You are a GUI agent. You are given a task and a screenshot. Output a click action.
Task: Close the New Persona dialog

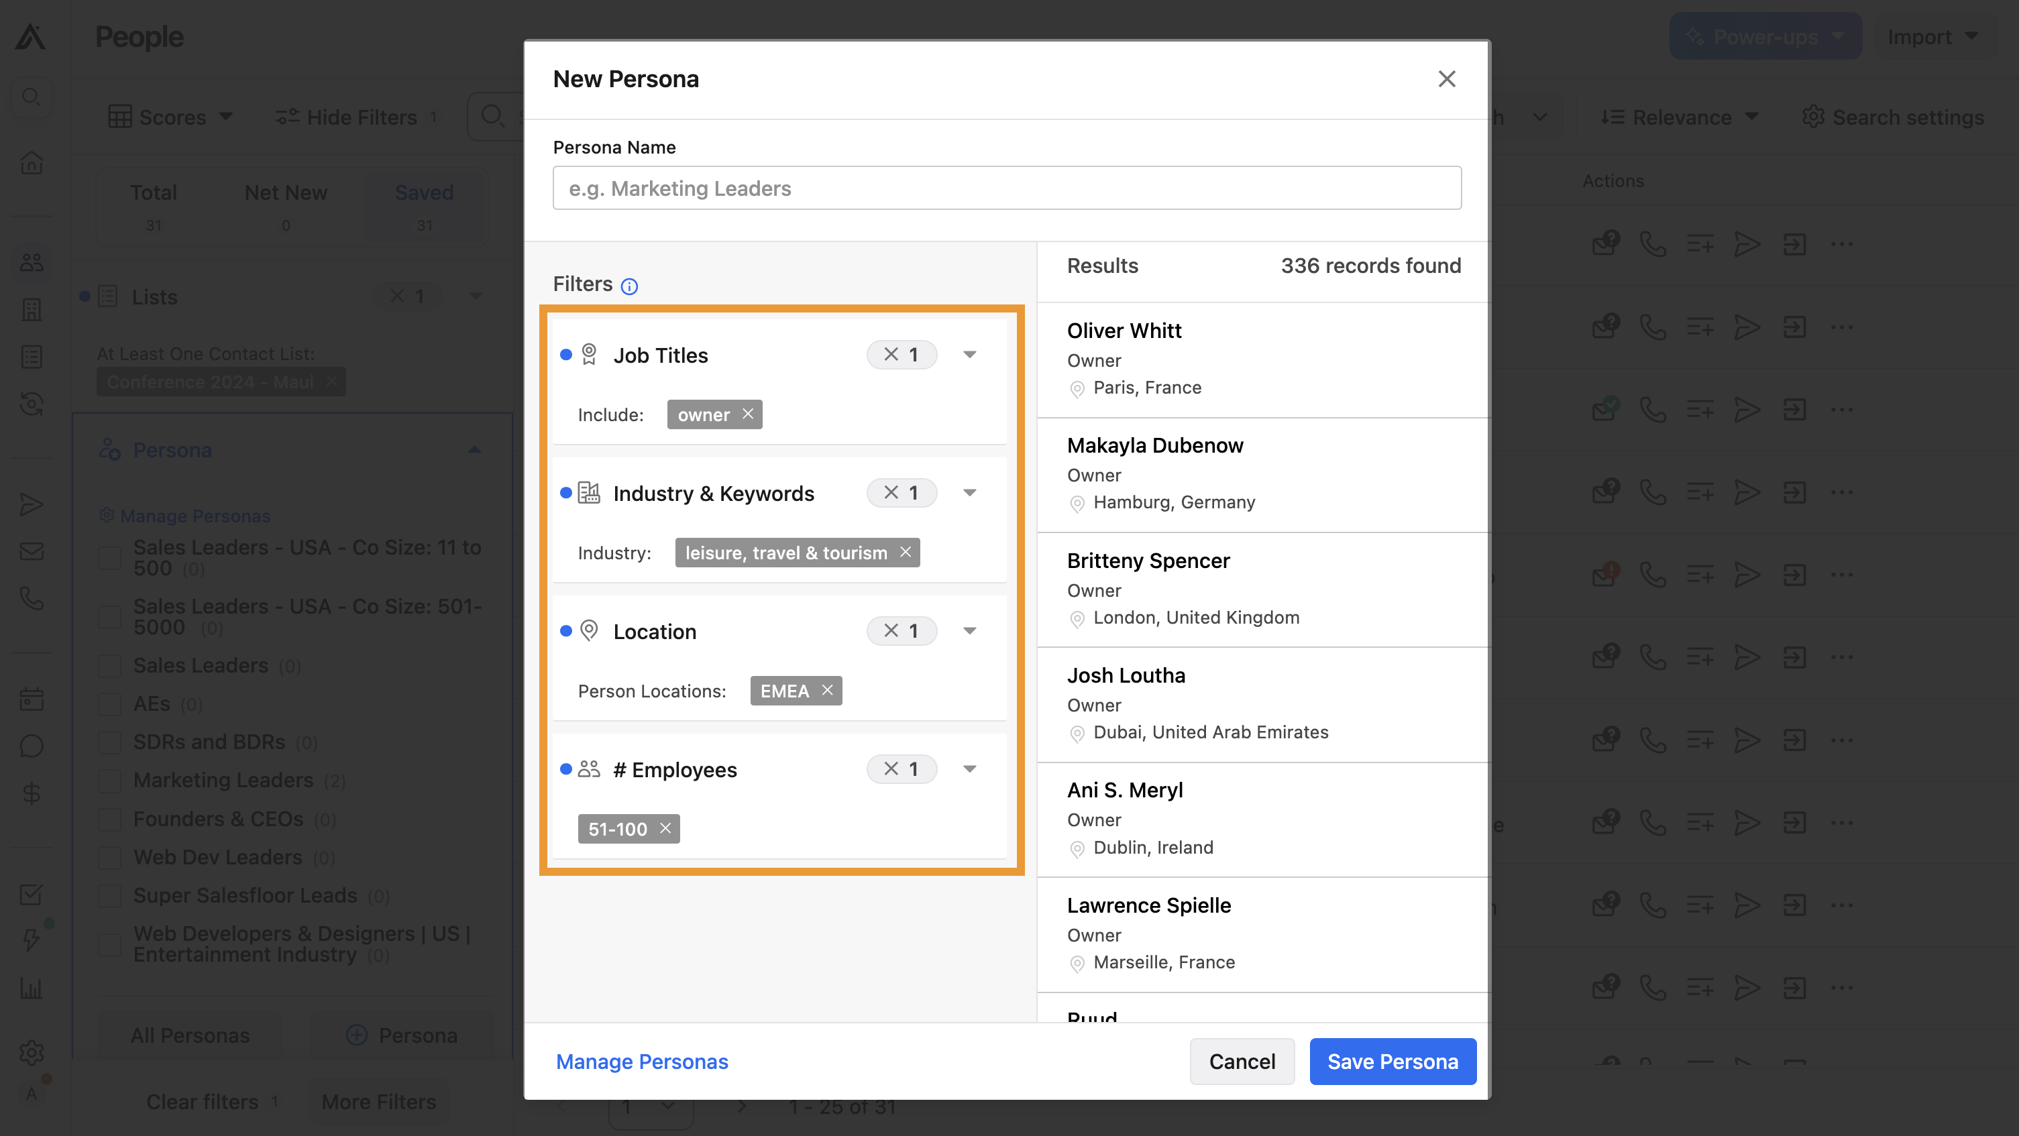tap(1446, 79)
